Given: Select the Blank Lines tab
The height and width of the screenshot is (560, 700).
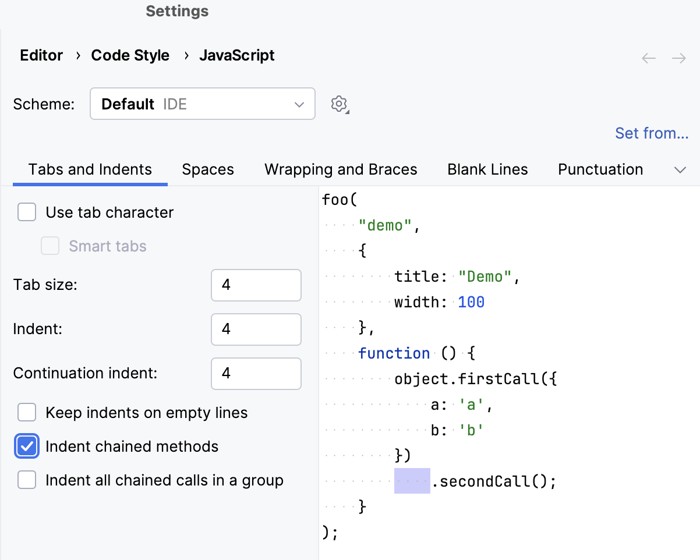Looking at the screenshot, I should [487, 169].
